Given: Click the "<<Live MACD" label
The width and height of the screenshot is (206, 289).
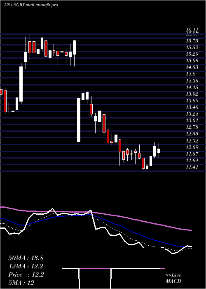Looking at the screenshot, I should [x=173, y=278].
